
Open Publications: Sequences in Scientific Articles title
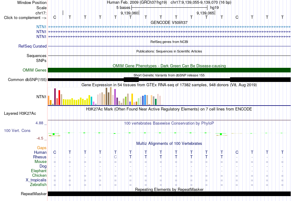(x=169, y=51)
